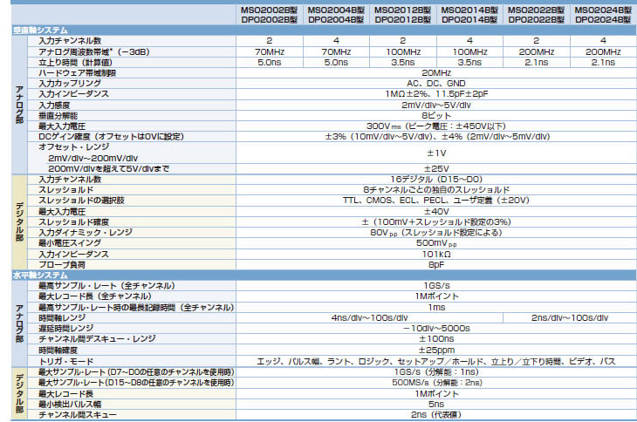Select the 2mV/div~5V/div sensitivity value
The image size is (637, 422).
tap(436, 105)
